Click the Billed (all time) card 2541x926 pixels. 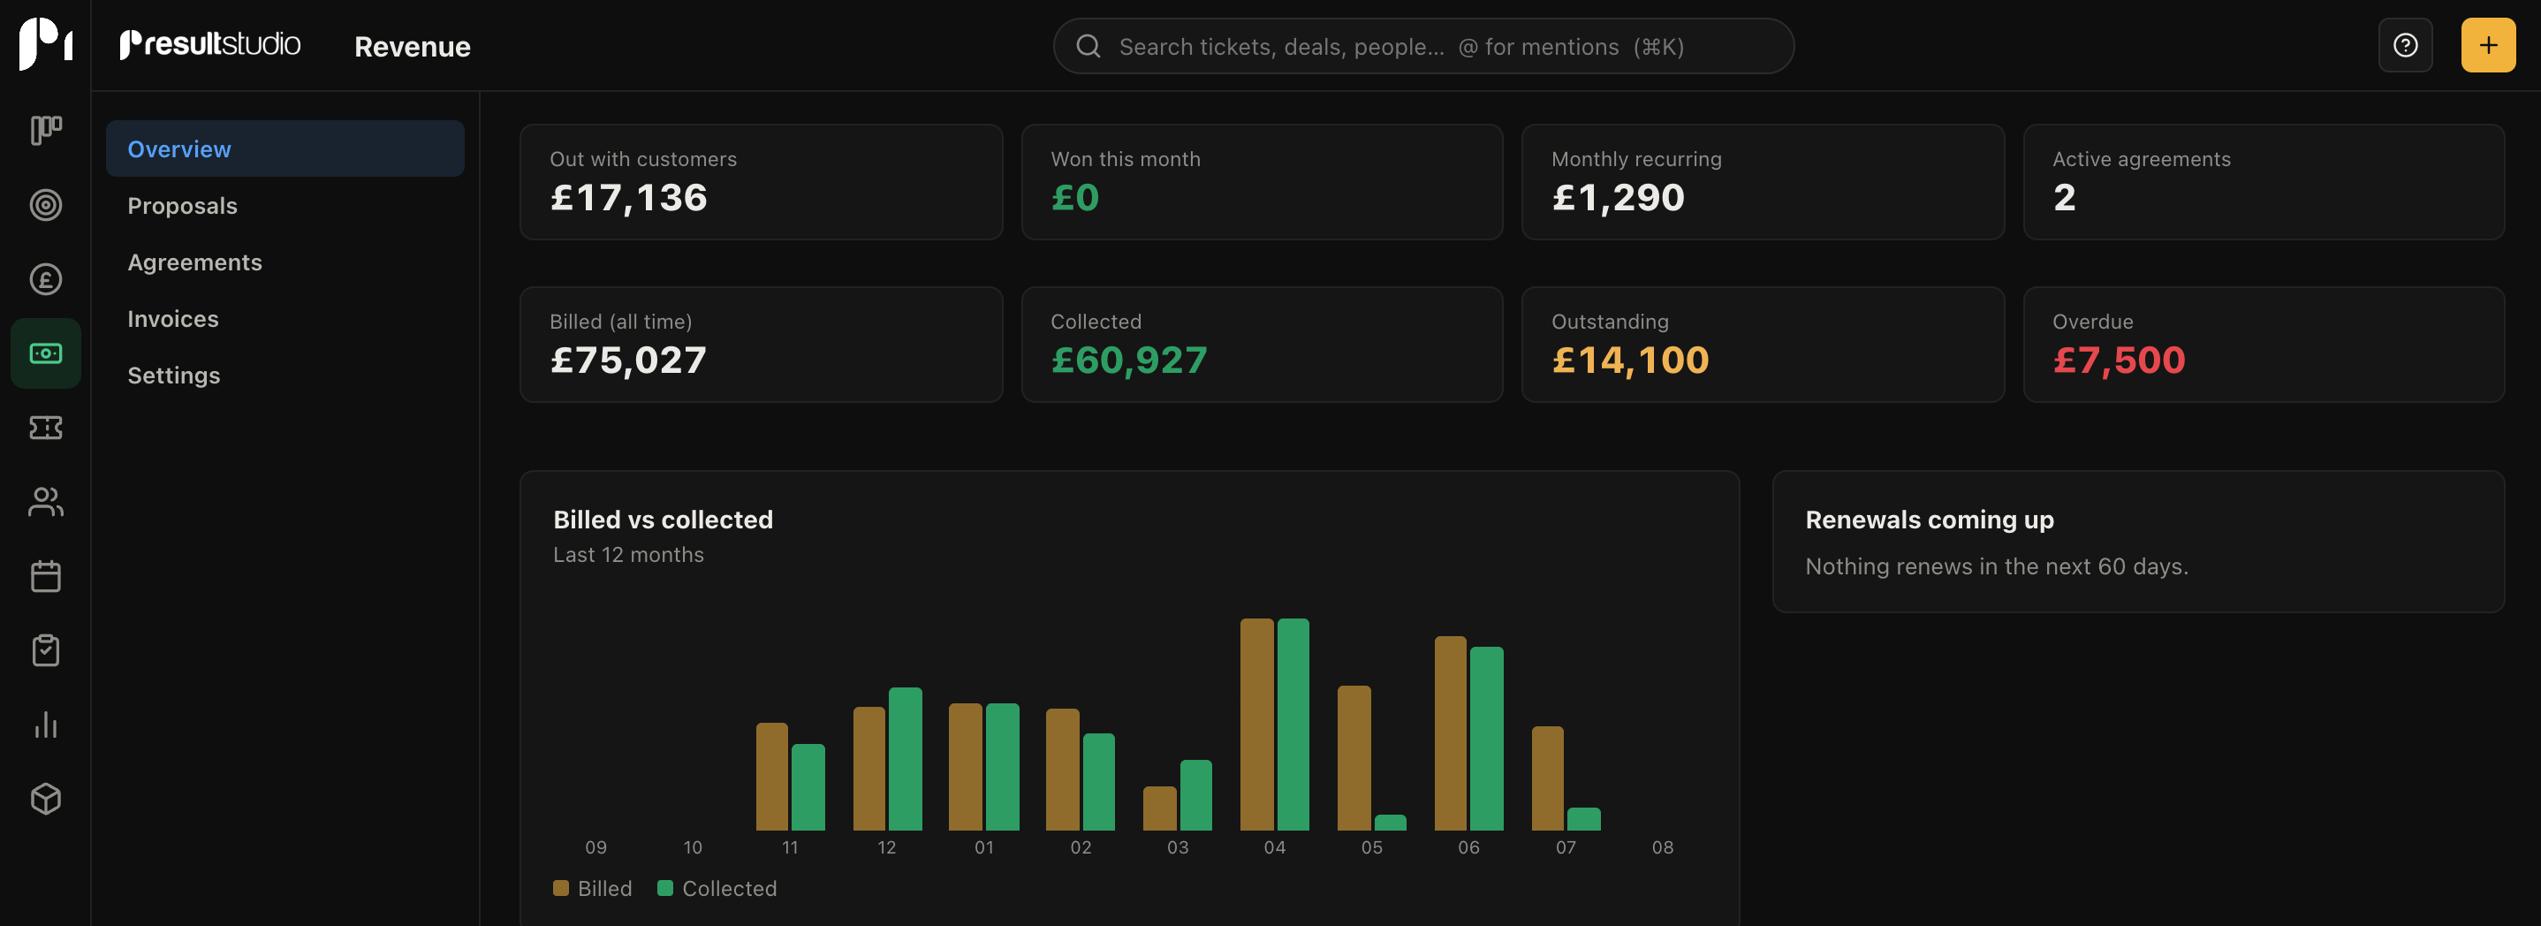point(762,345)
